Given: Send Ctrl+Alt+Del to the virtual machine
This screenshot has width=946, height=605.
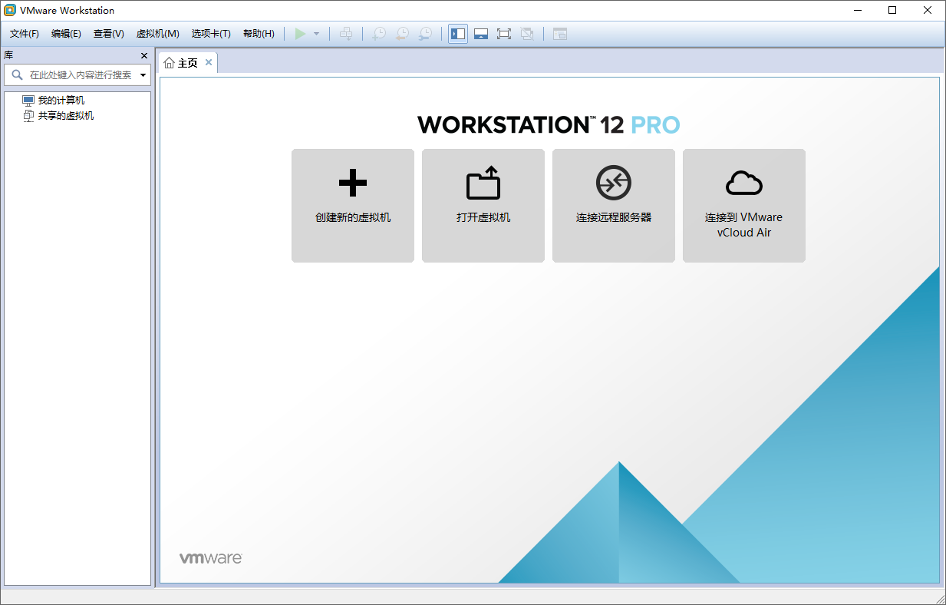Looking at the screenshot, I should pos(346,33).
